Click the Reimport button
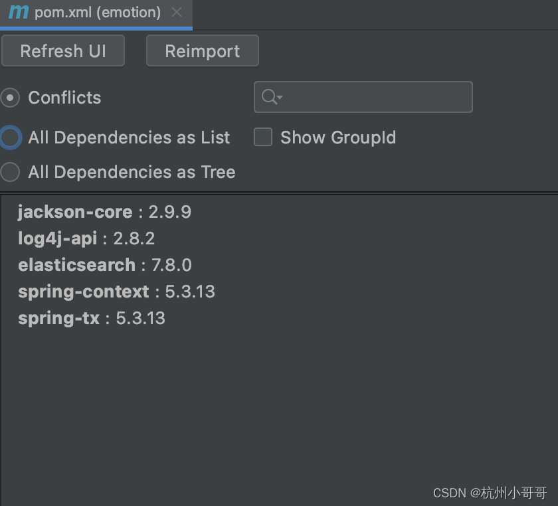Screen dimensions: 558x506 (x=202, y=50)
